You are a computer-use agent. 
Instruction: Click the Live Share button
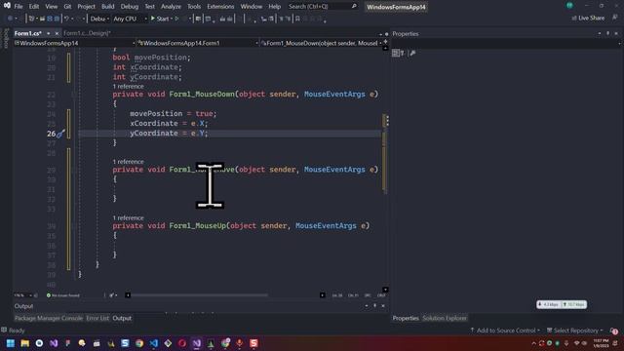coord(588,18)
